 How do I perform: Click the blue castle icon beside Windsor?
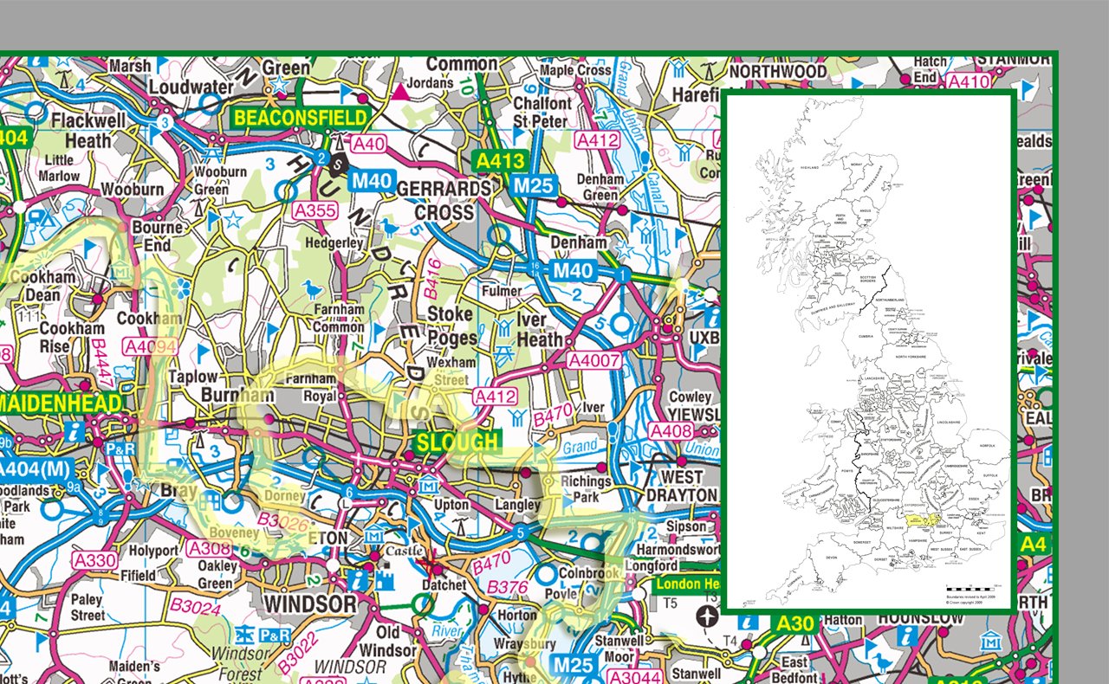pos(386,578)
